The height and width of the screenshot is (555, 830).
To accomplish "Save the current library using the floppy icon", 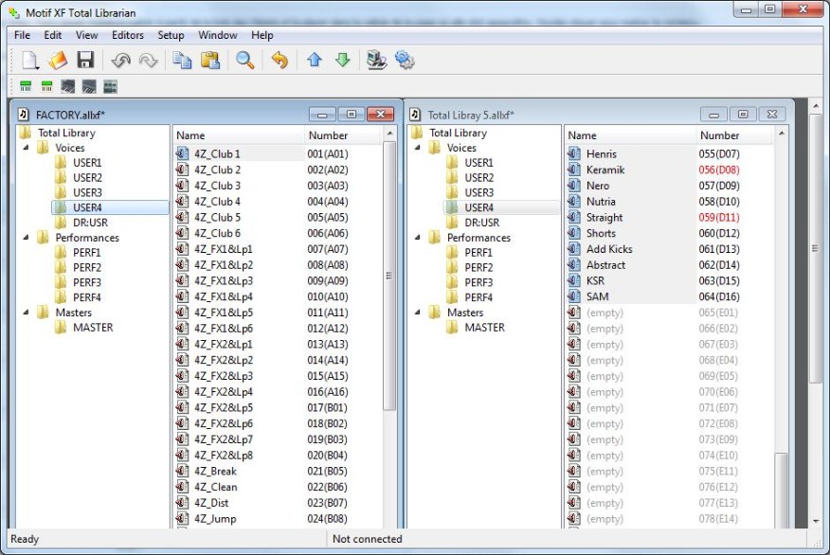I will pos(85,61).
